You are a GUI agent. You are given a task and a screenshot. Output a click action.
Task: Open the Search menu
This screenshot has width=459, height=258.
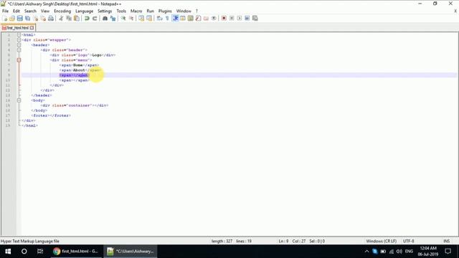tap(30, 11)
